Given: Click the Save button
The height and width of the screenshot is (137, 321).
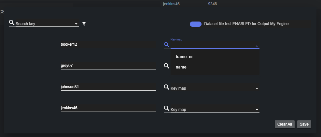Looking at the screenshot, I should pyautogui.click(x=304, y=124).
